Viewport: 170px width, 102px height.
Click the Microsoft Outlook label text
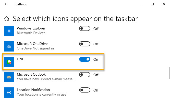[x=31, y=74]
